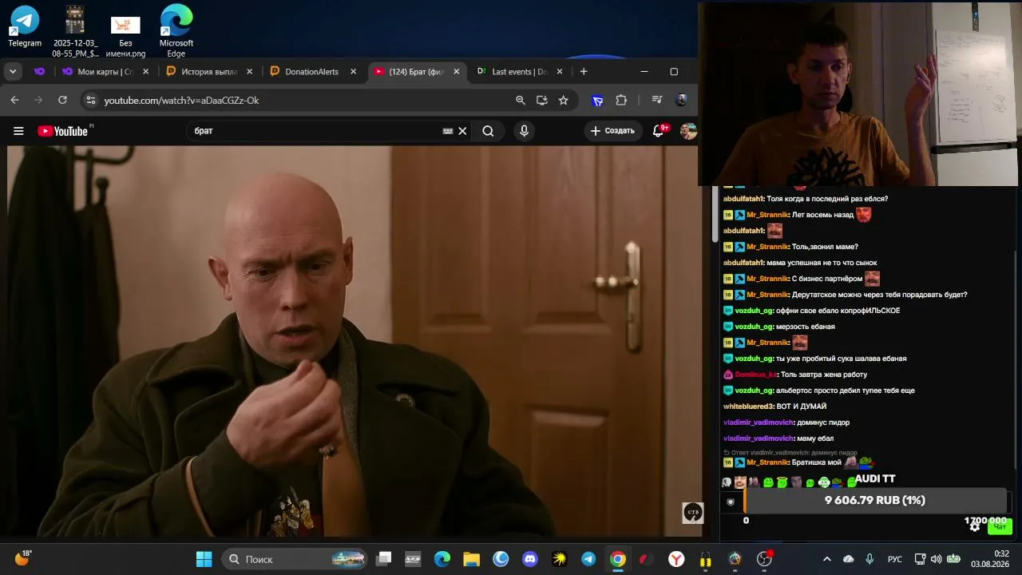
Task: Open the Windows Start menu
Action: [204, 559]
